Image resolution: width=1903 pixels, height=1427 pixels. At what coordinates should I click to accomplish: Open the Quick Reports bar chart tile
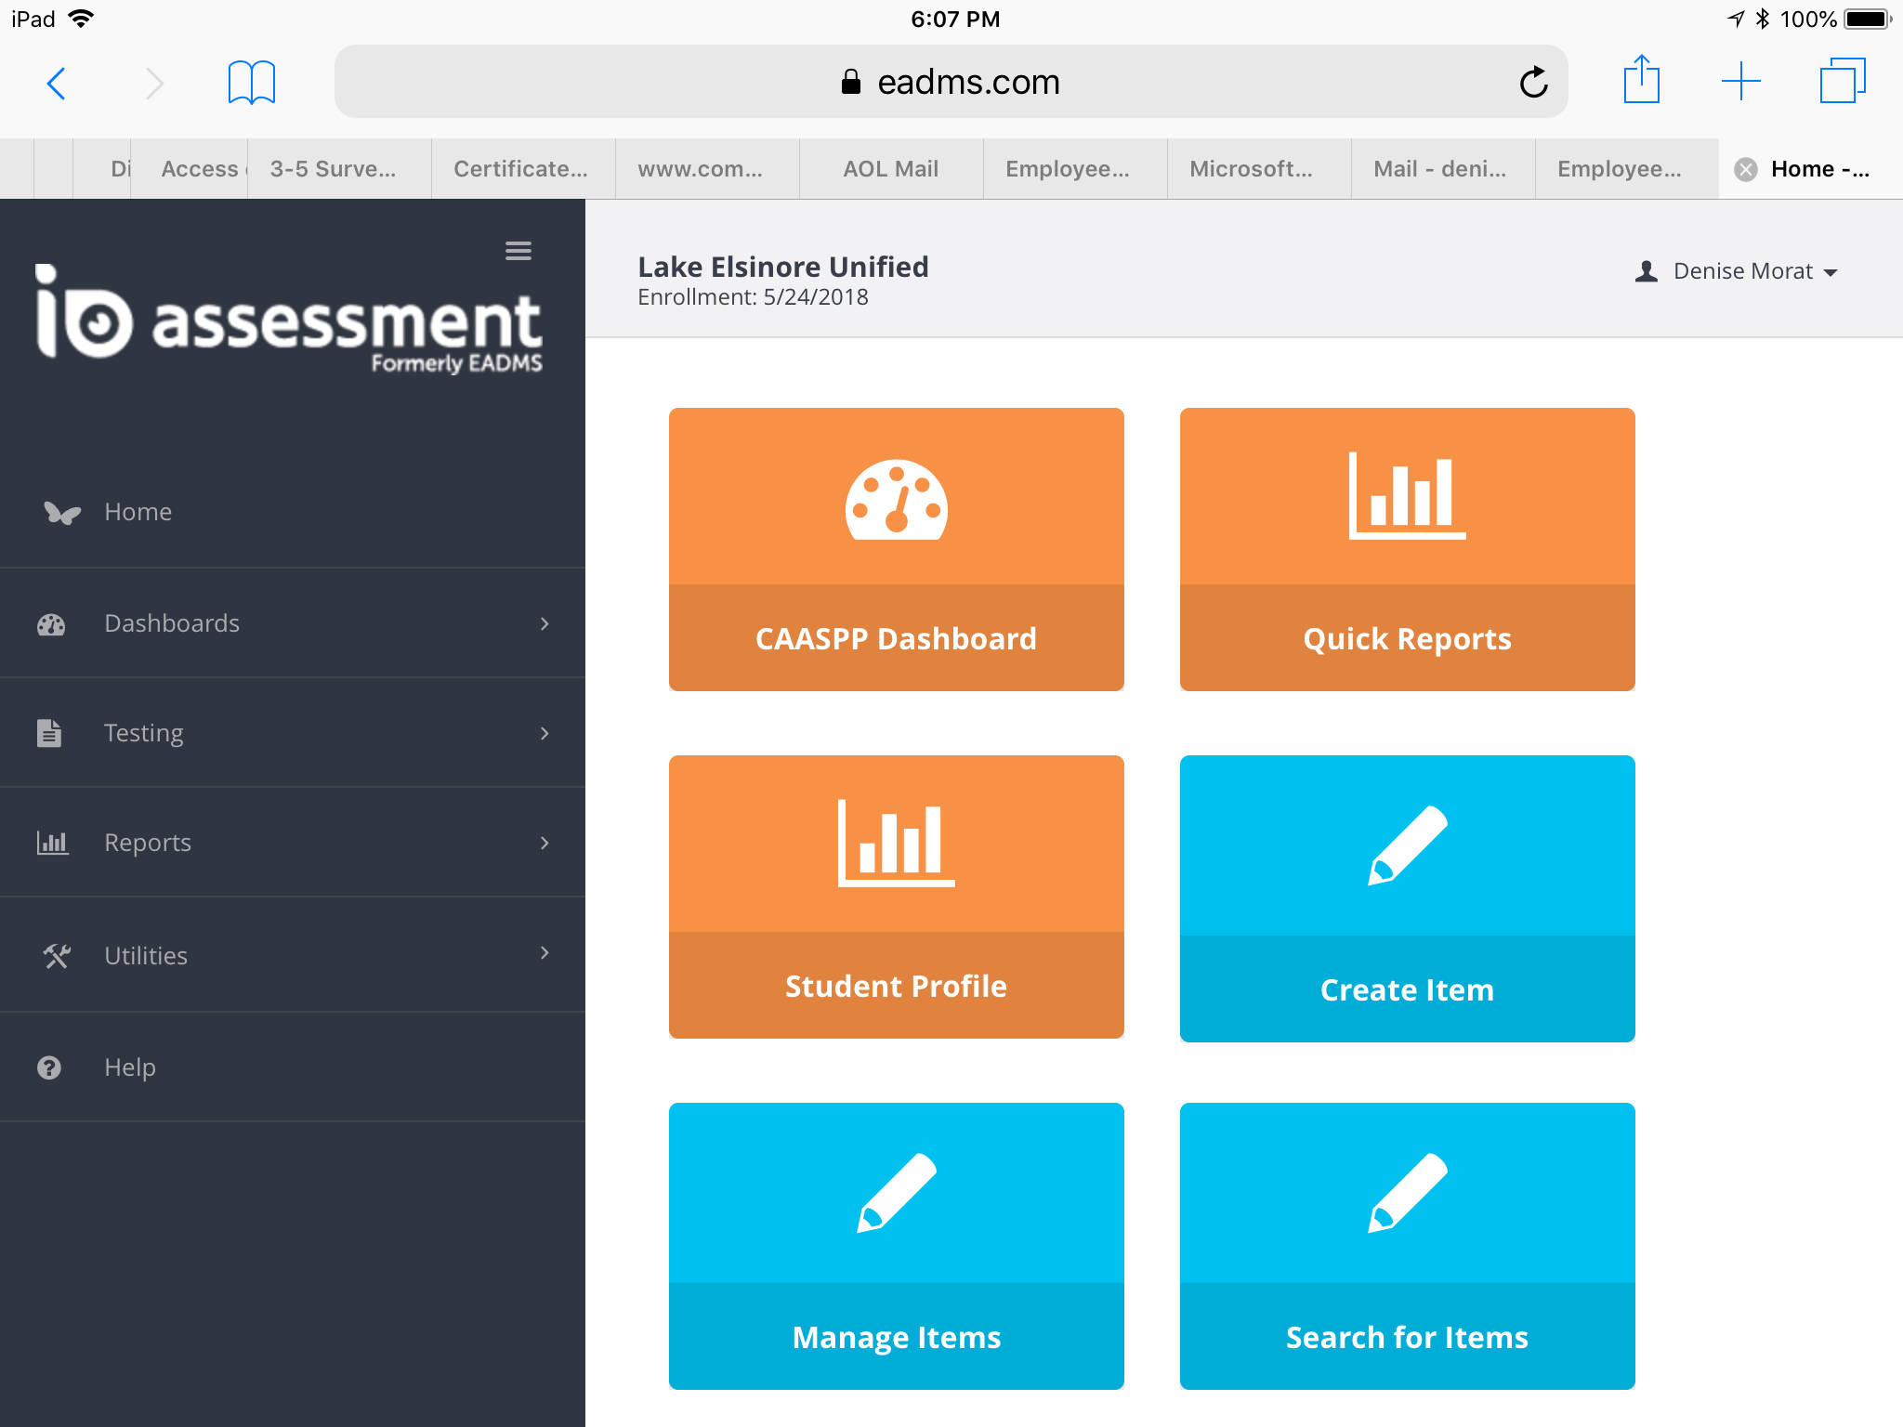tap(1407, 548)
